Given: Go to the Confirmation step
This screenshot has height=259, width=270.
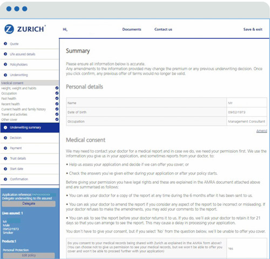Looking at the screenshot, I should pos(30,180).
